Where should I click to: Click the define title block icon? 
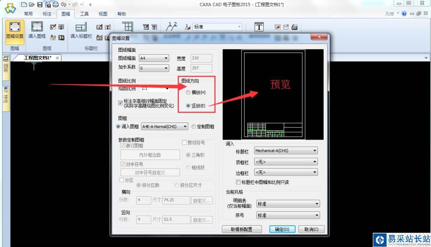[100, 27]
